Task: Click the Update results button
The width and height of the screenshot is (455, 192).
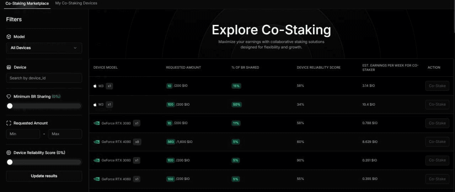Action: click(44, 176)
